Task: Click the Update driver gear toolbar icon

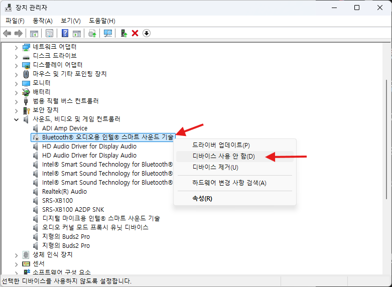Action: click(x=92, y=33)
